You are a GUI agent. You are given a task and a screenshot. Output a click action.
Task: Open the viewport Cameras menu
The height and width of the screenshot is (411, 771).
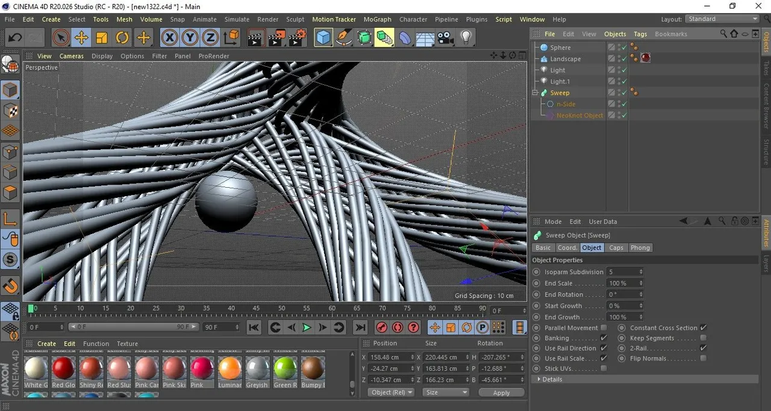click(x=72, y=56)
